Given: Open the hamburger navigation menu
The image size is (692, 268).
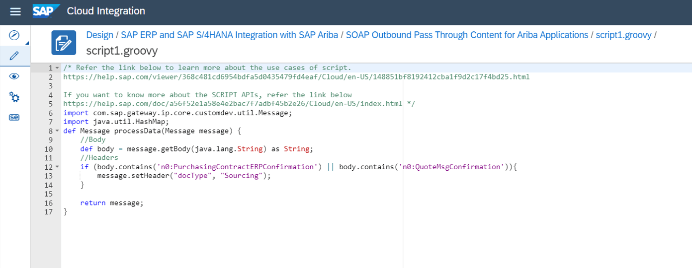Looking at the screenshot, I should pos(15,11).
